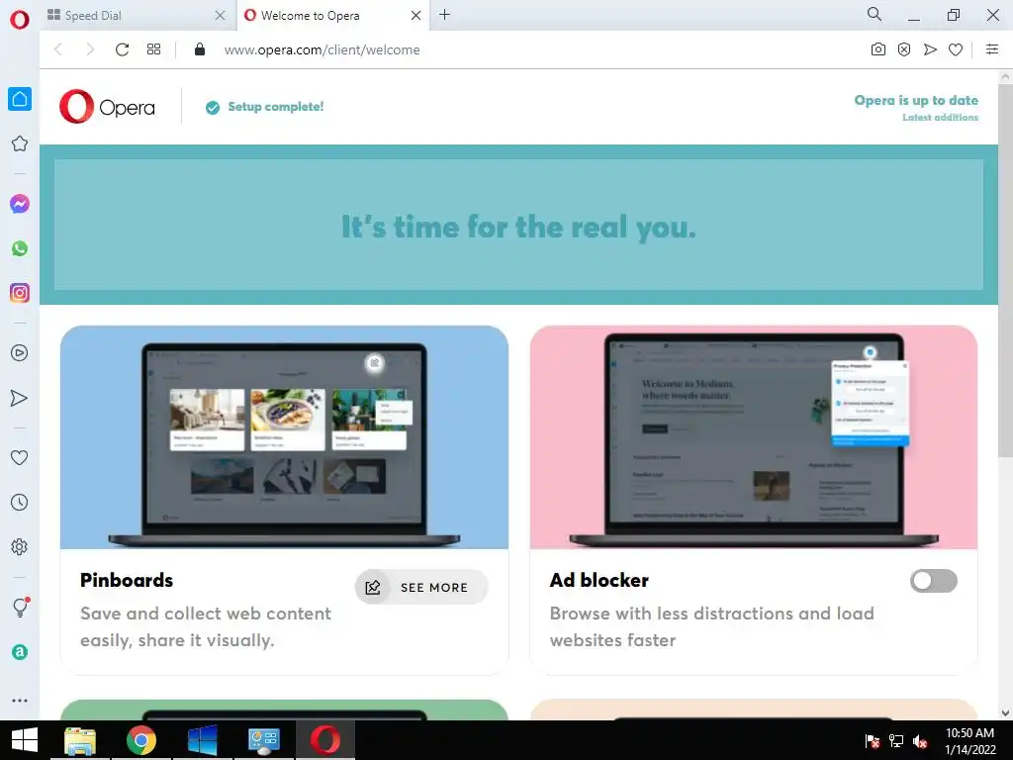Open the Opera main menu logo
The image size is (1013, 760).
[x=20, y=20]
